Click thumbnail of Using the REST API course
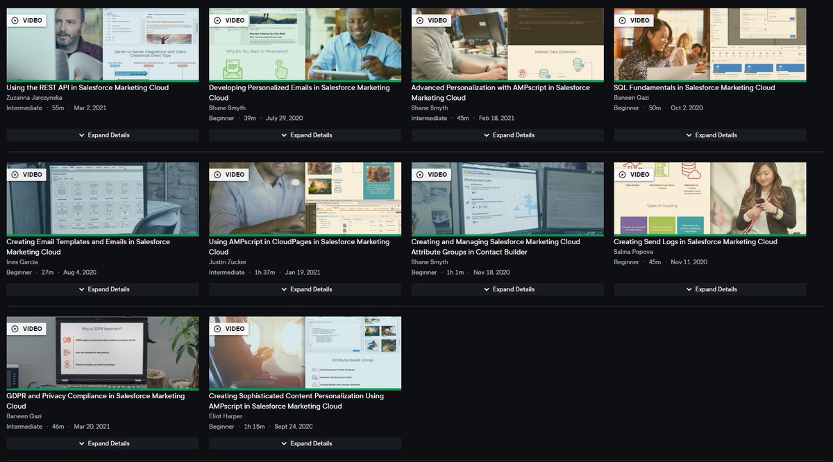Image resolution: width=833 pixels, height=462 pixels. (103, 45)
